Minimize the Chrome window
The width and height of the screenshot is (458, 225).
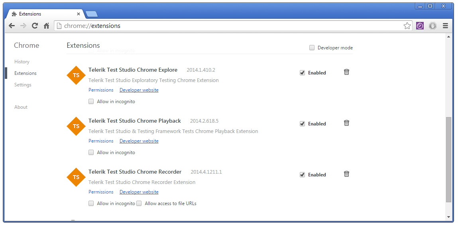point(420,6)
